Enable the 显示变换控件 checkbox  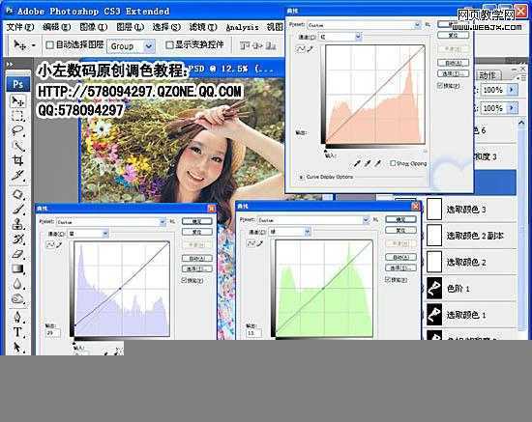(169, 44)
